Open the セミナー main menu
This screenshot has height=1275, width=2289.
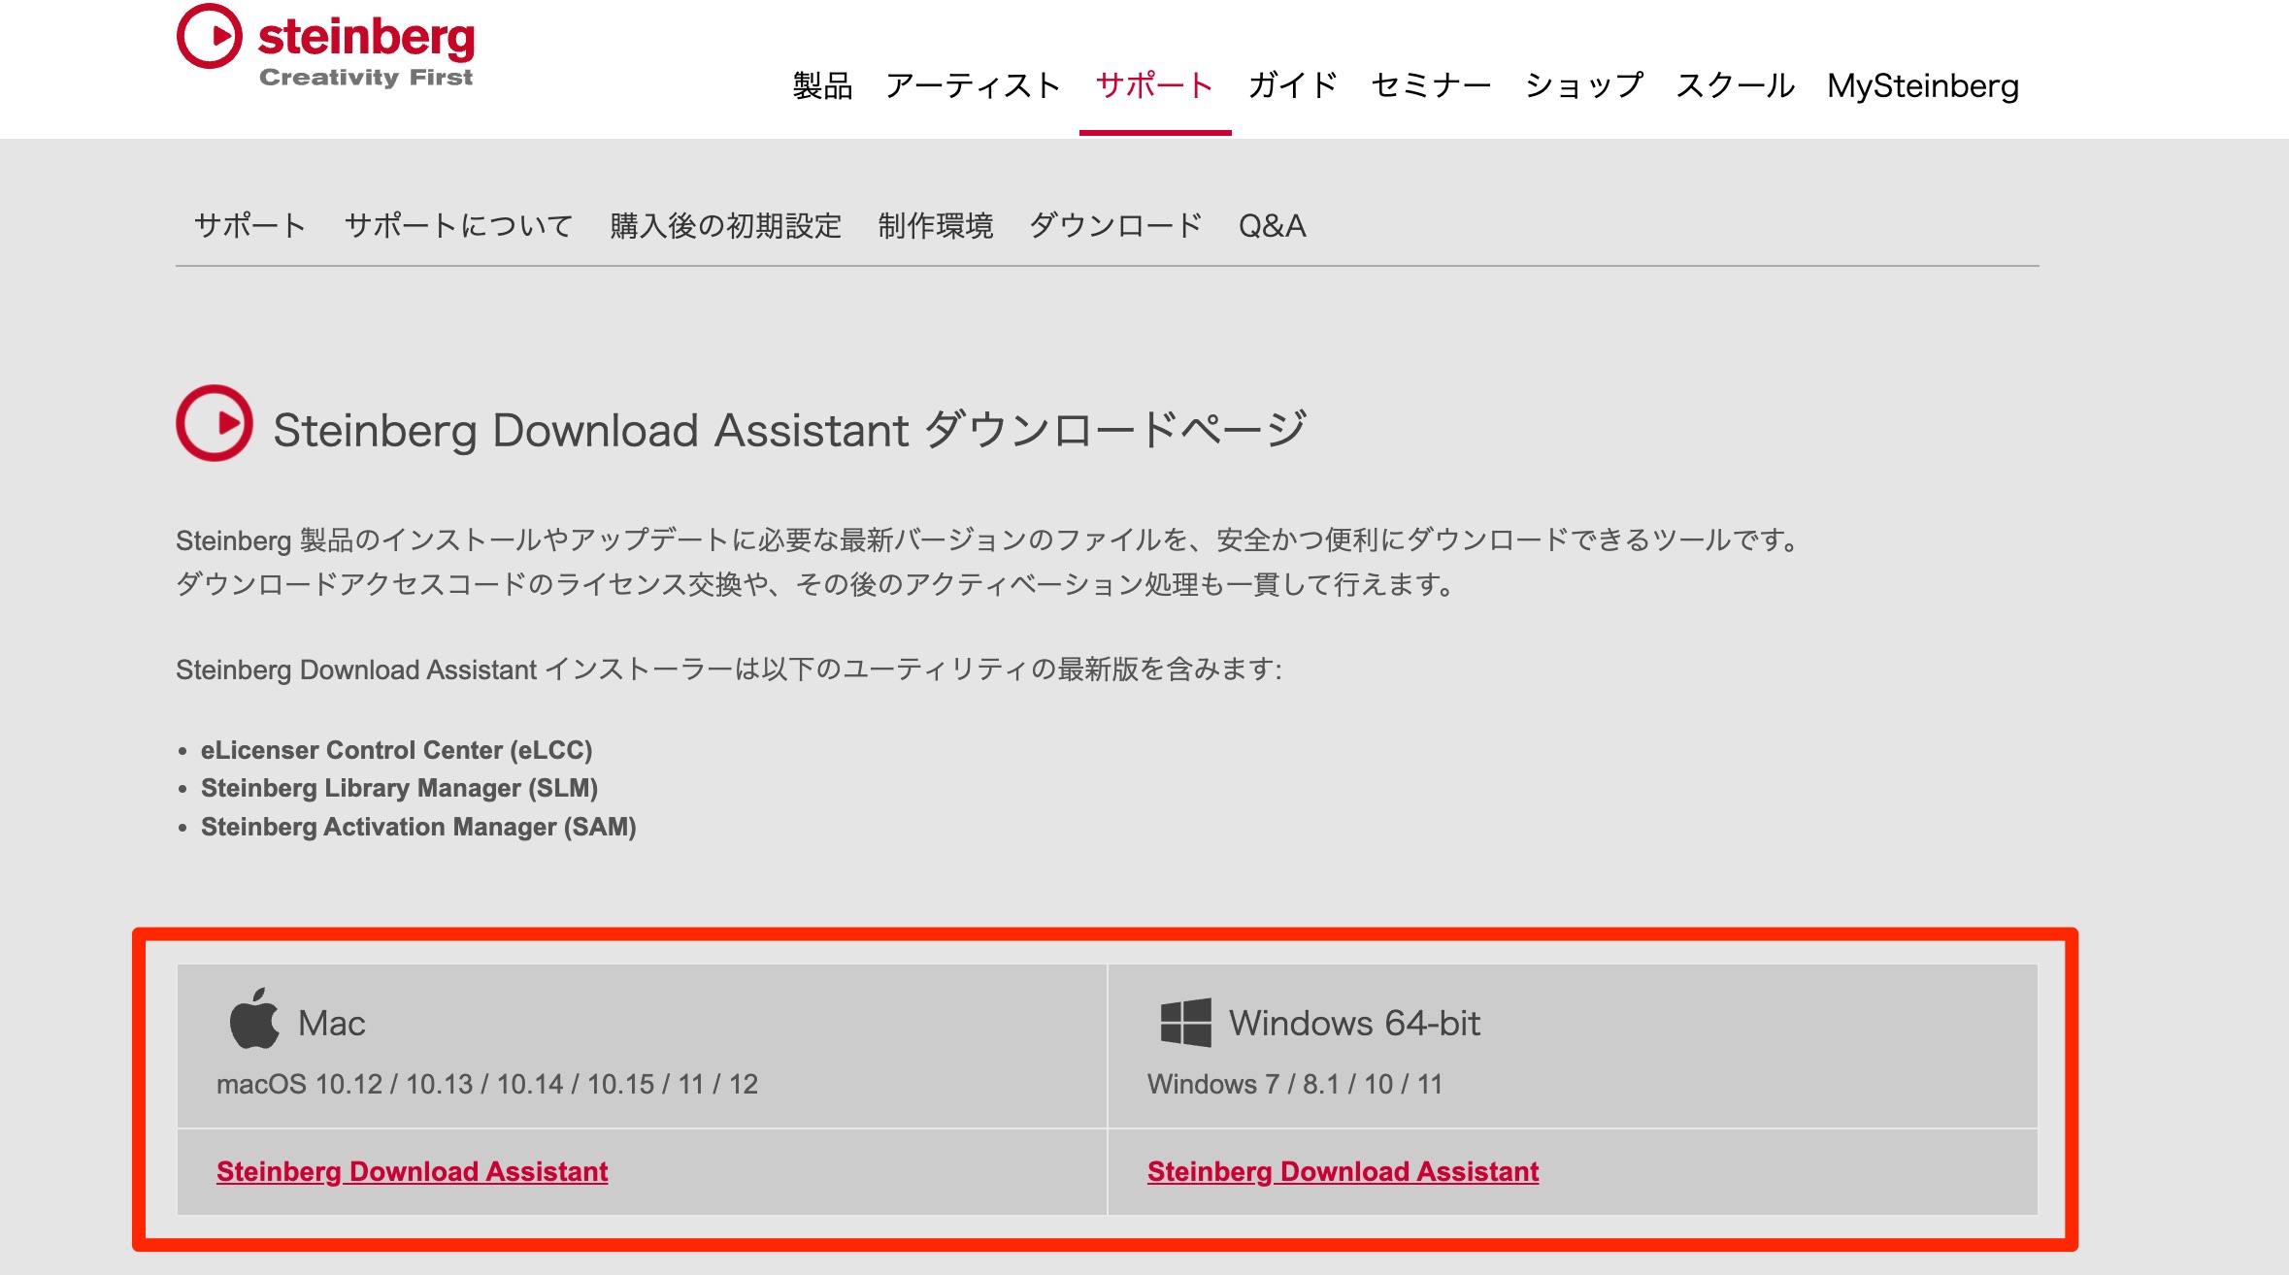(1431, 85)
